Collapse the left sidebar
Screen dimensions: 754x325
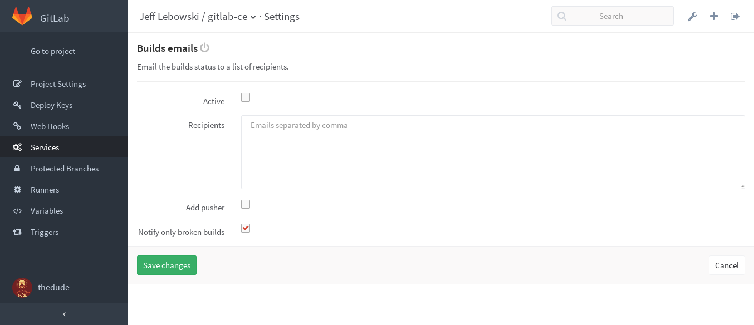click(64, 314)
